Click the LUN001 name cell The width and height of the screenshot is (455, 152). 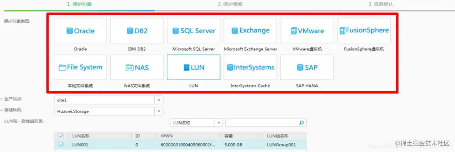(80, 145)
